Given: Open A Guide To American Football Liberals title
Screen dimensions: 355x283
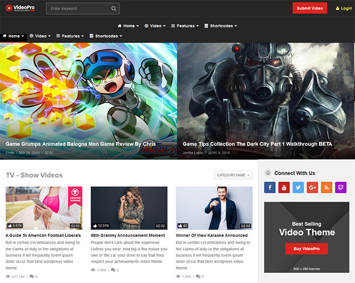Looking at the screenshot, I should click(43, 236).
